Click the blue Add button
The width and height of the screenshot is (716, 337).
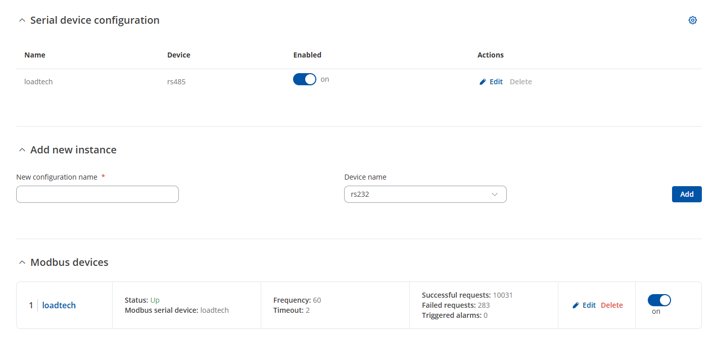[687, 194]
